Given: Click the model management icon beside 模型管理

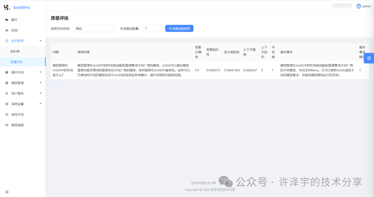Looking at the screenshot, I should [x=7, y=83].
